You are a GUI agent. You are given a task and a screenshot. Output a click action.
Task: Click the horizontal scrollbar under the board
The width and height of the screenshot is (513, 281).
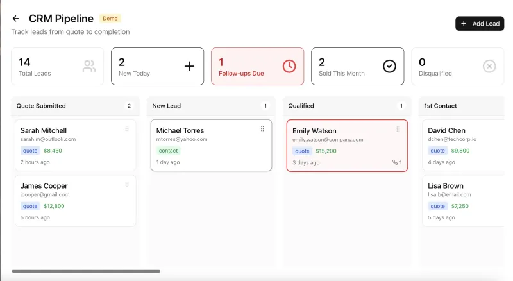tap(86, 271)
